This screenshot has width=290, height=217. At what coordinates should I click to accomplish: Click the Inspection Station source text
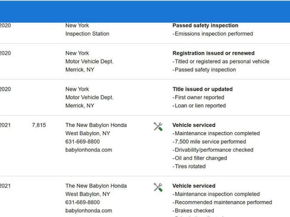[x=87, y=34]
